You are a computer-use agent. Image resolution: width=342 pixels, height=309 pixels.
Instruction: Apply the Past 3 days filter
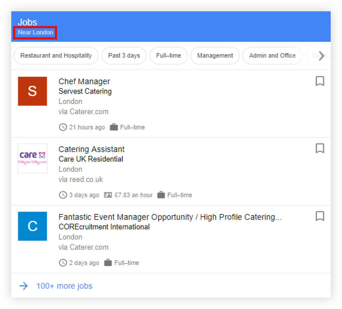[124, 56]
